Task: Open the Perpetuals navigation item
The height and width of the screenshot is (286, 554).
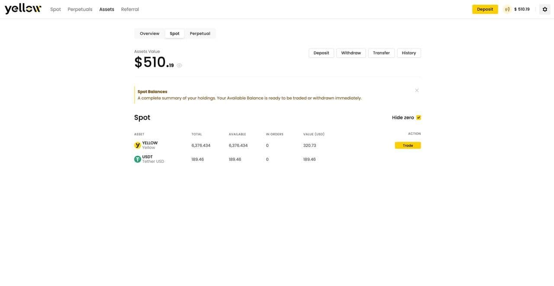Action: 80,9
